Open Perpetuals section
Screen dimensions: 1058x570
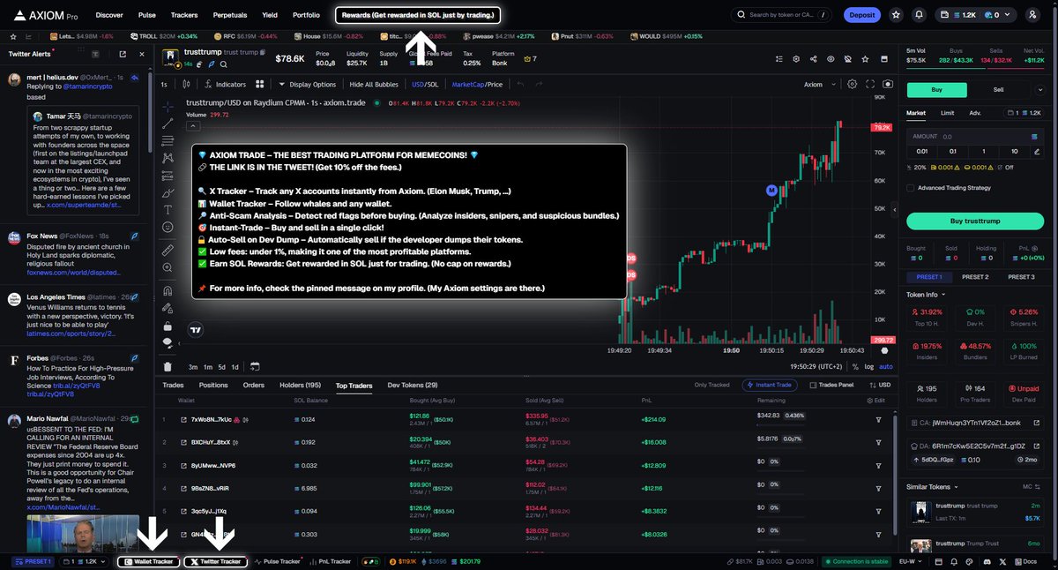229,15
